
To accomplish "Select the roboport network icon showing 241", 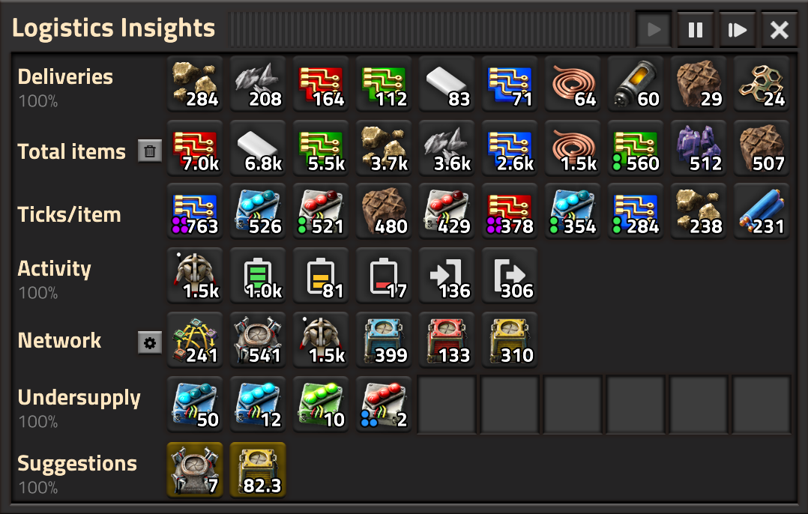I will pos(195,340).
